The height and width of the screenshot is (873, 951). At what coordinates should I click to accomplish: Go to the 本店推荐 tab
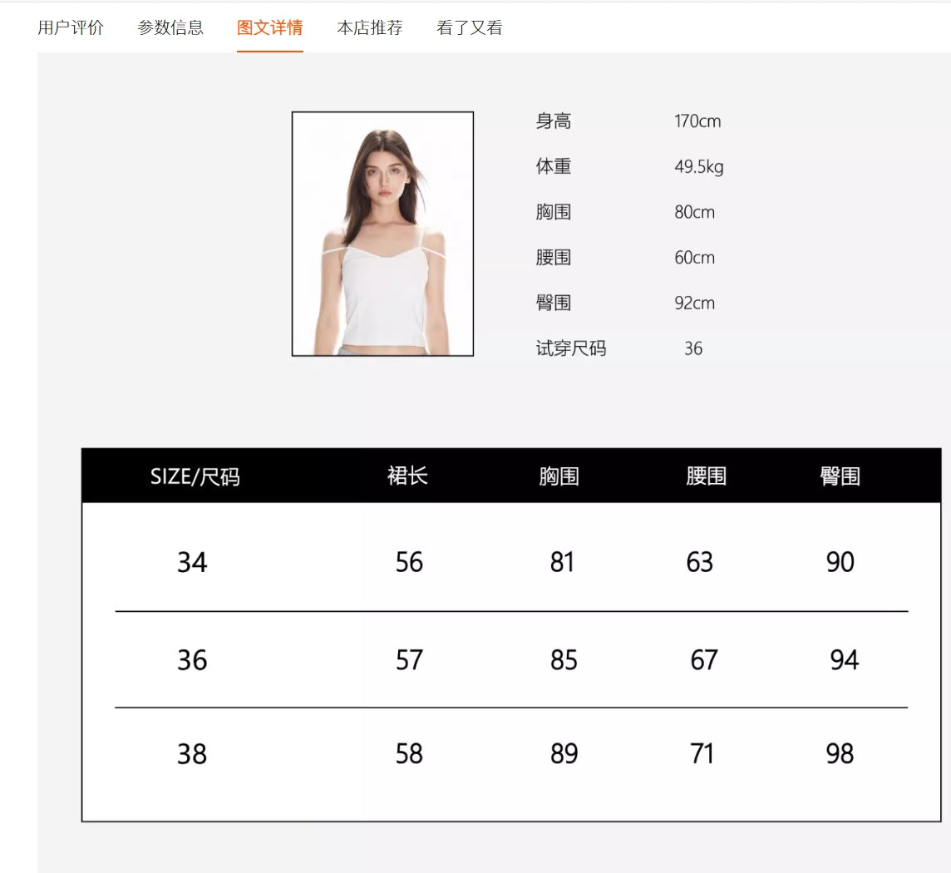pos(370,27)
